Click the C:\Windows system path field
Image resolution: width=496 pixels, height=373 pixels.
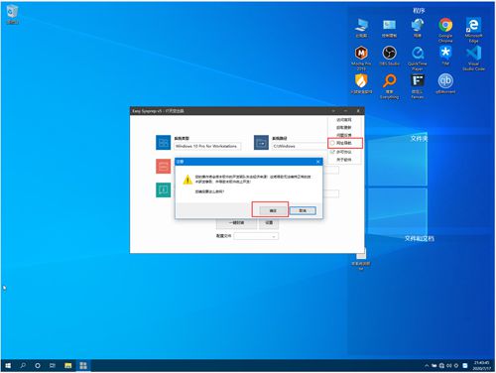(300, 146)
